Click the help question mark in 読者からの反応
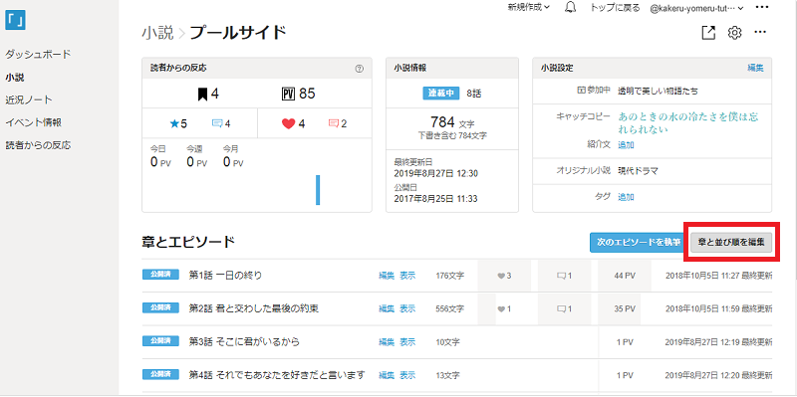 (360, 69)
